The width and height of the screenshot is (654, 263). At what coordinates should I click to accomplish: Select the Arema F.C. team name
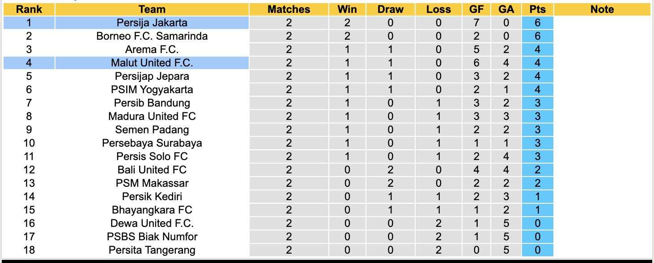pyautogui.click(x=152, y=49)
